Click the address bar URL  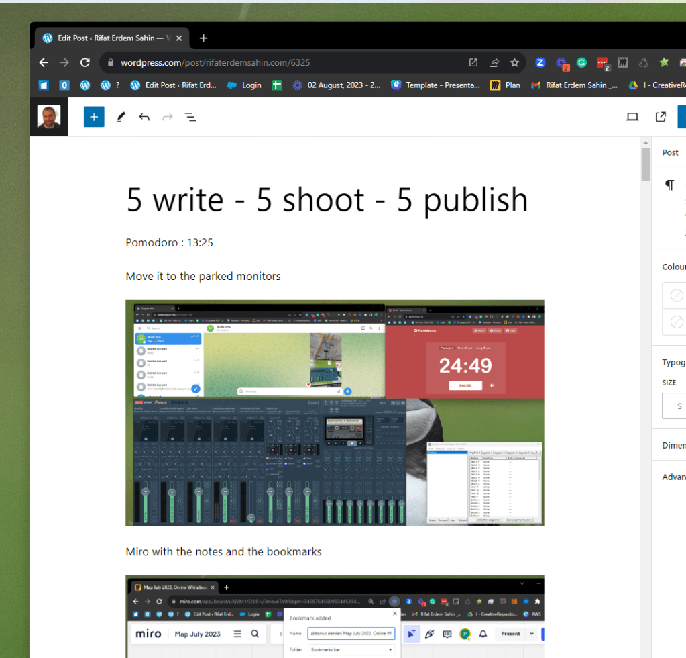(215, 62)
